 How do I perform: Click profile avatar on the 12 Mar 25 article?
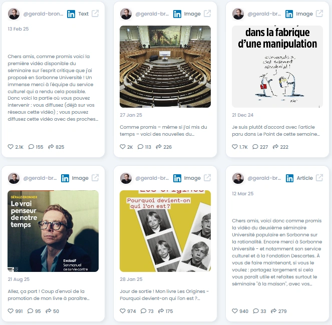tap(238, 178)
